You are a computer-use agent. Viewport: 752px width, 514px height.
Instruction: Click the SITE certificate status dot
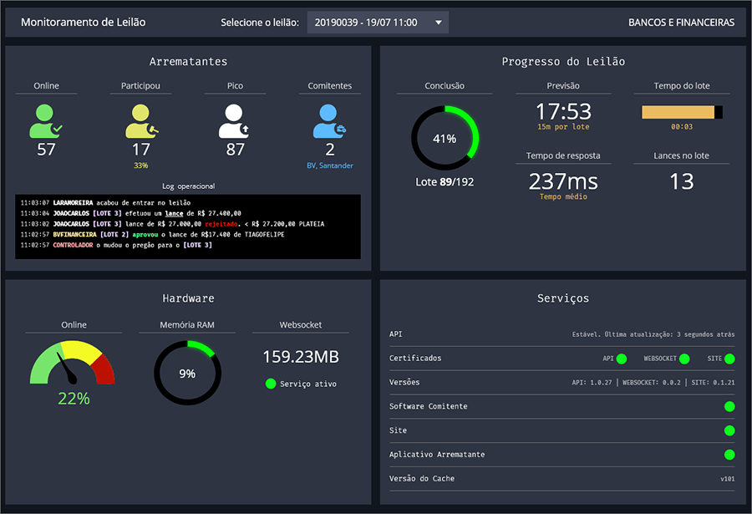pyautogui.click(x=729, y=359)
